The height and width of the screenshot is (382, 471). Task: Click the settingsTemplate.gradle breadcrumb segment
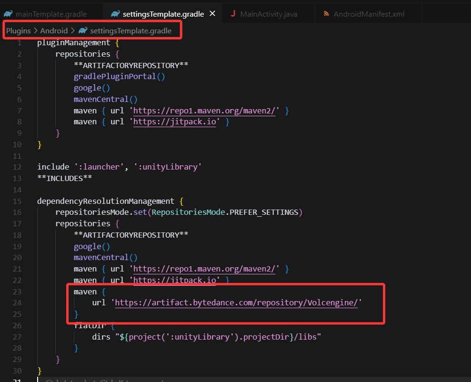(x=130, y=30)
